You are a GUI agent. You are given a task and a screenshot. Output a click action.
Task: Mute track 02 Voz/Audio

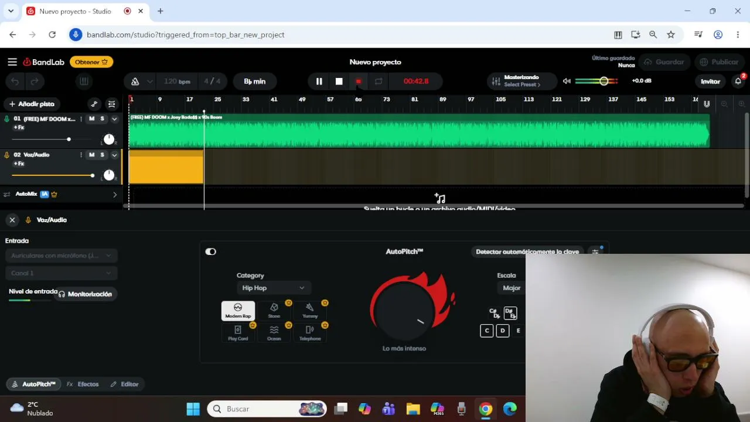(91, 155)
